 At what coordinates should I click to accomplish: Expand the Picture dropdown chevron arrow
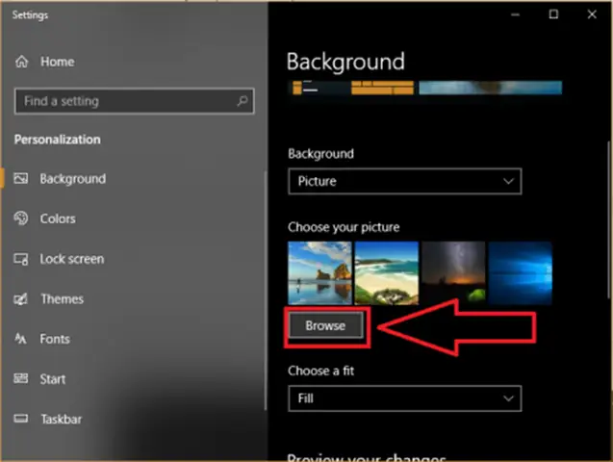click(508, 181)
